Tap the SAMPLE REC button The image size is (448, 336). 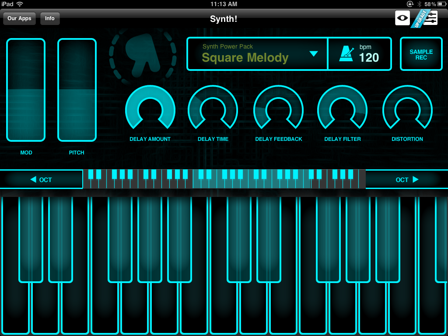click(x=421, y=54)
